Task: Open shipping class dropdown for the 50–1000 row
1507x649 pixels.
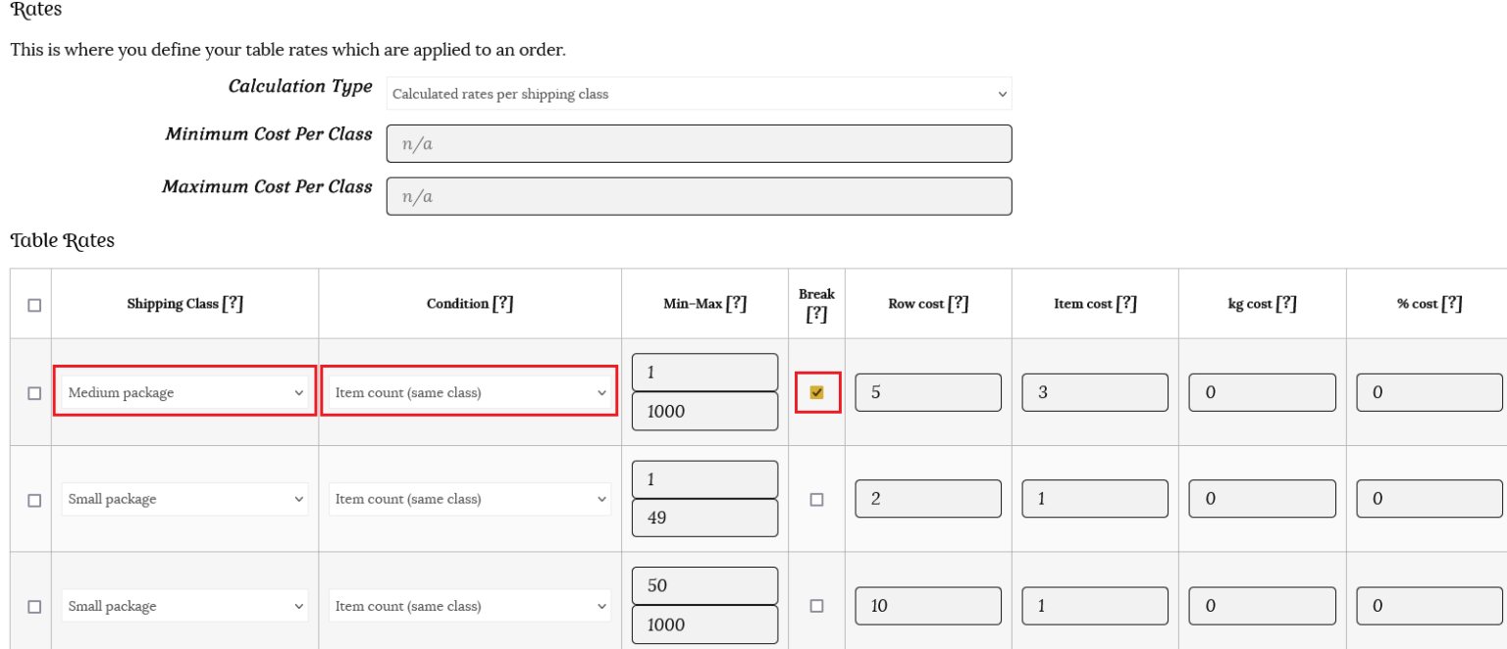Action: 184,606
